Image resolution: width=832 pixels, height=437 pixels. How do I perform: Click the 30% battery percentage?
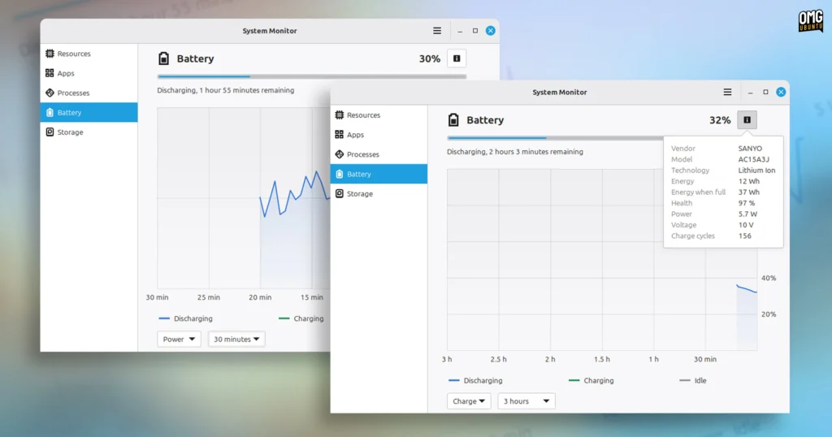(x=429, y=58)
